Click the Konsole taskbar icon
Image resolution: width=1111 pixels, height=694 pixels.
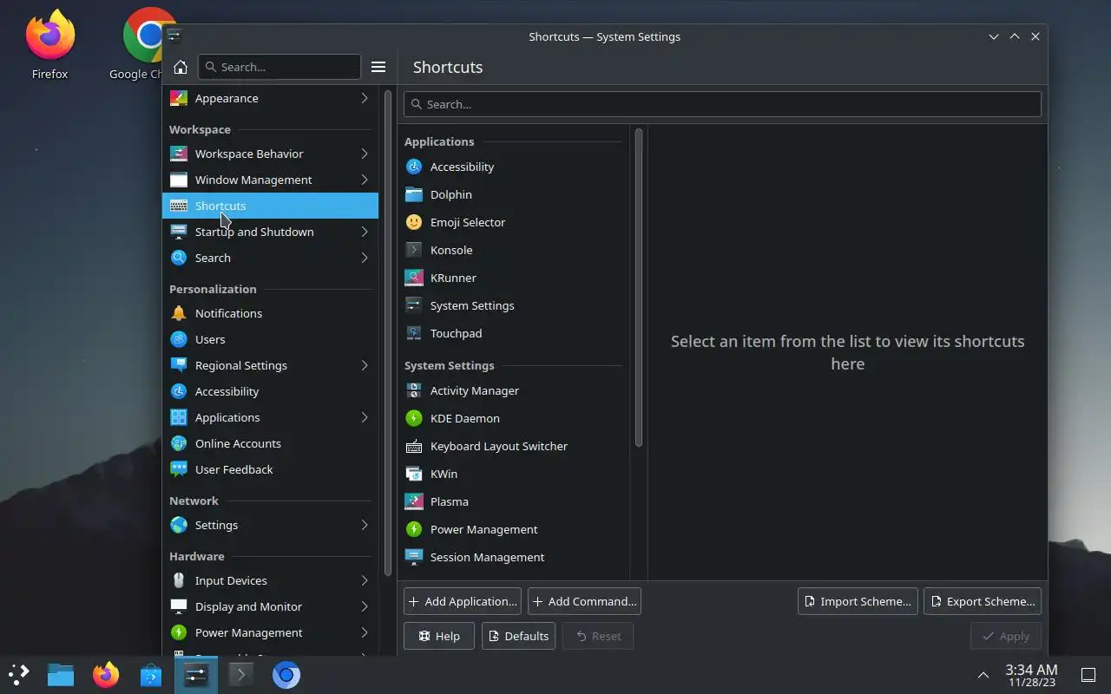click(x=241, y=675)
